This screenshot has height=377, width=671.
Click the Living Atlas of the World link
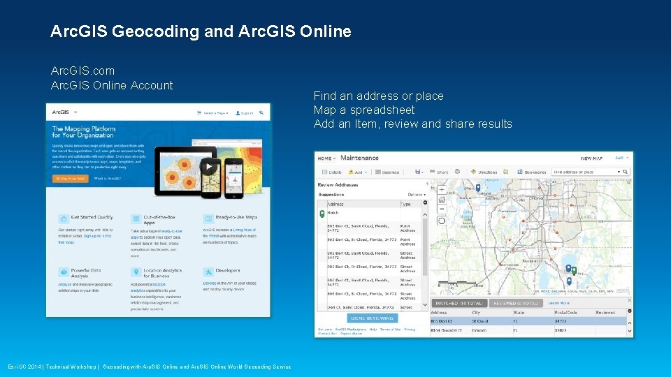click(244, 230)
